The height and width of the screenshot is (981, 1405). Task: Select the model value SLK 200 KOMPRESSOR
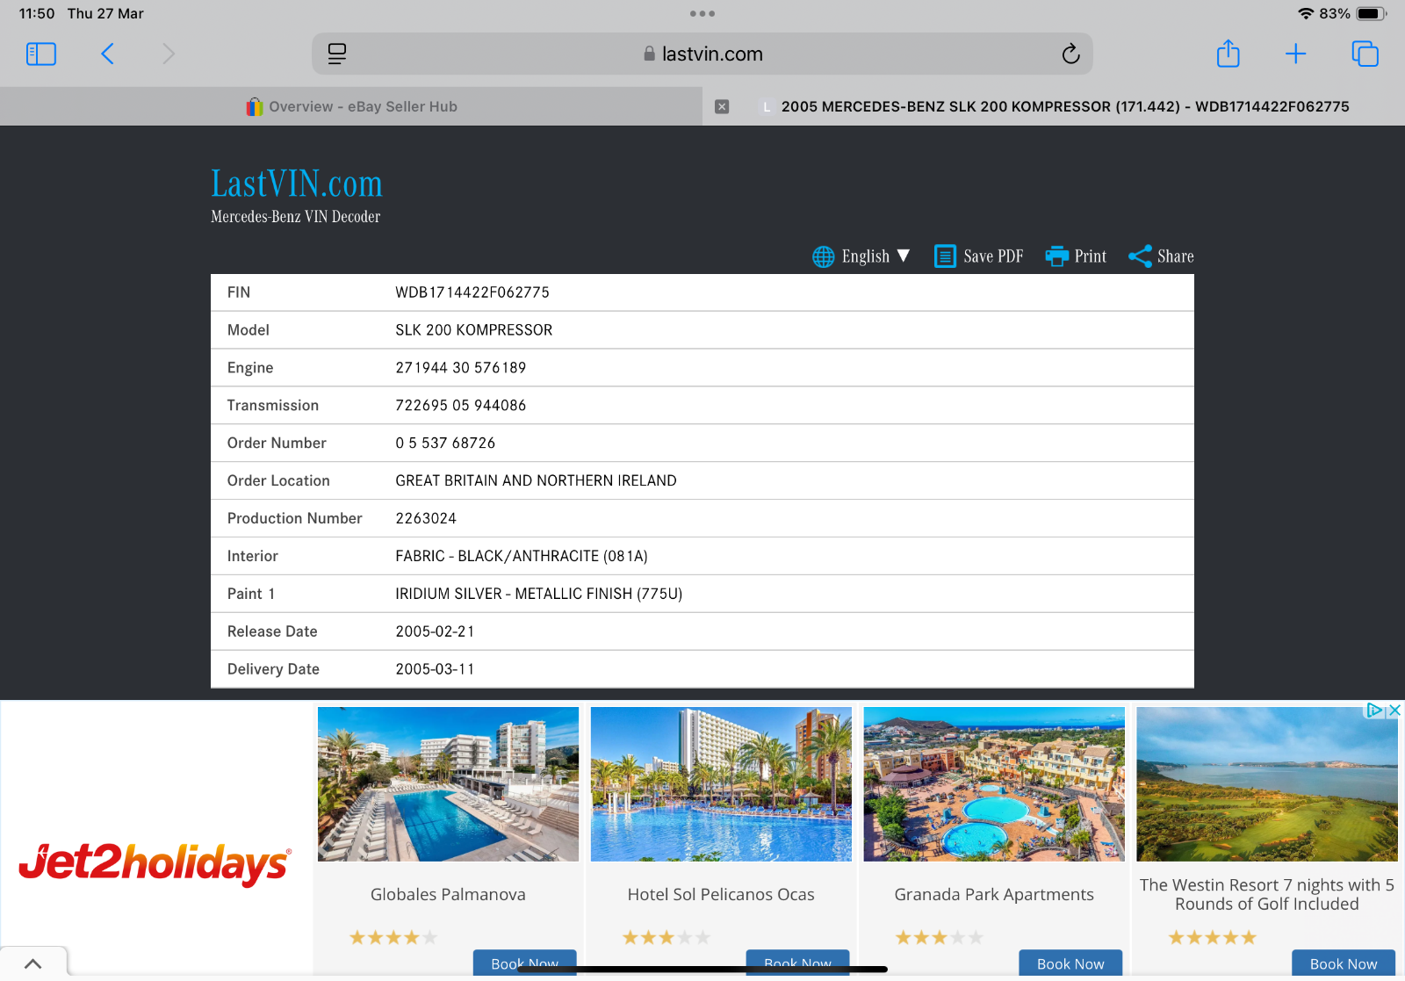point(474,330)
